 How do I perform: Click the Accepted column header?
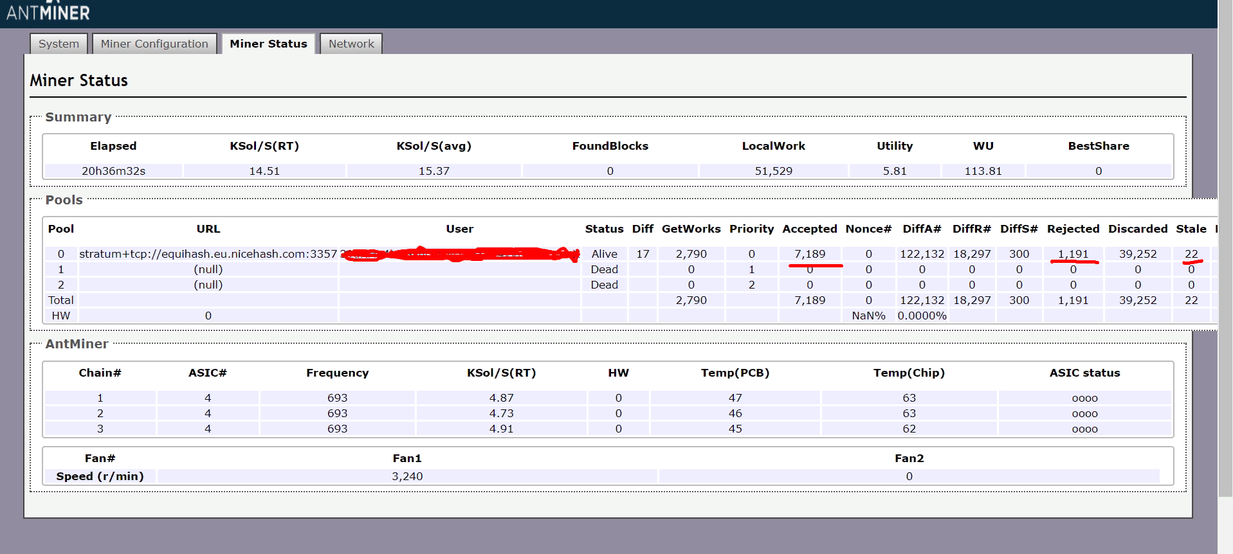[810, 229]
